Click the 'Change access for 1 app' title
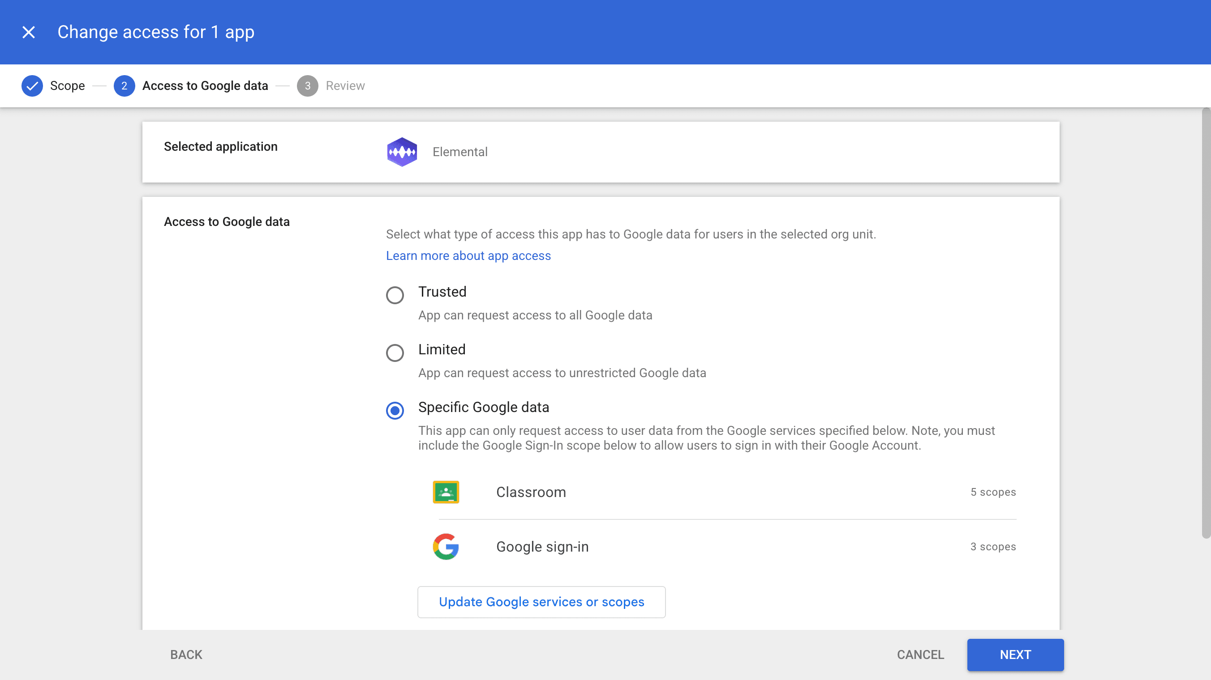 click(x=156, y=32)
